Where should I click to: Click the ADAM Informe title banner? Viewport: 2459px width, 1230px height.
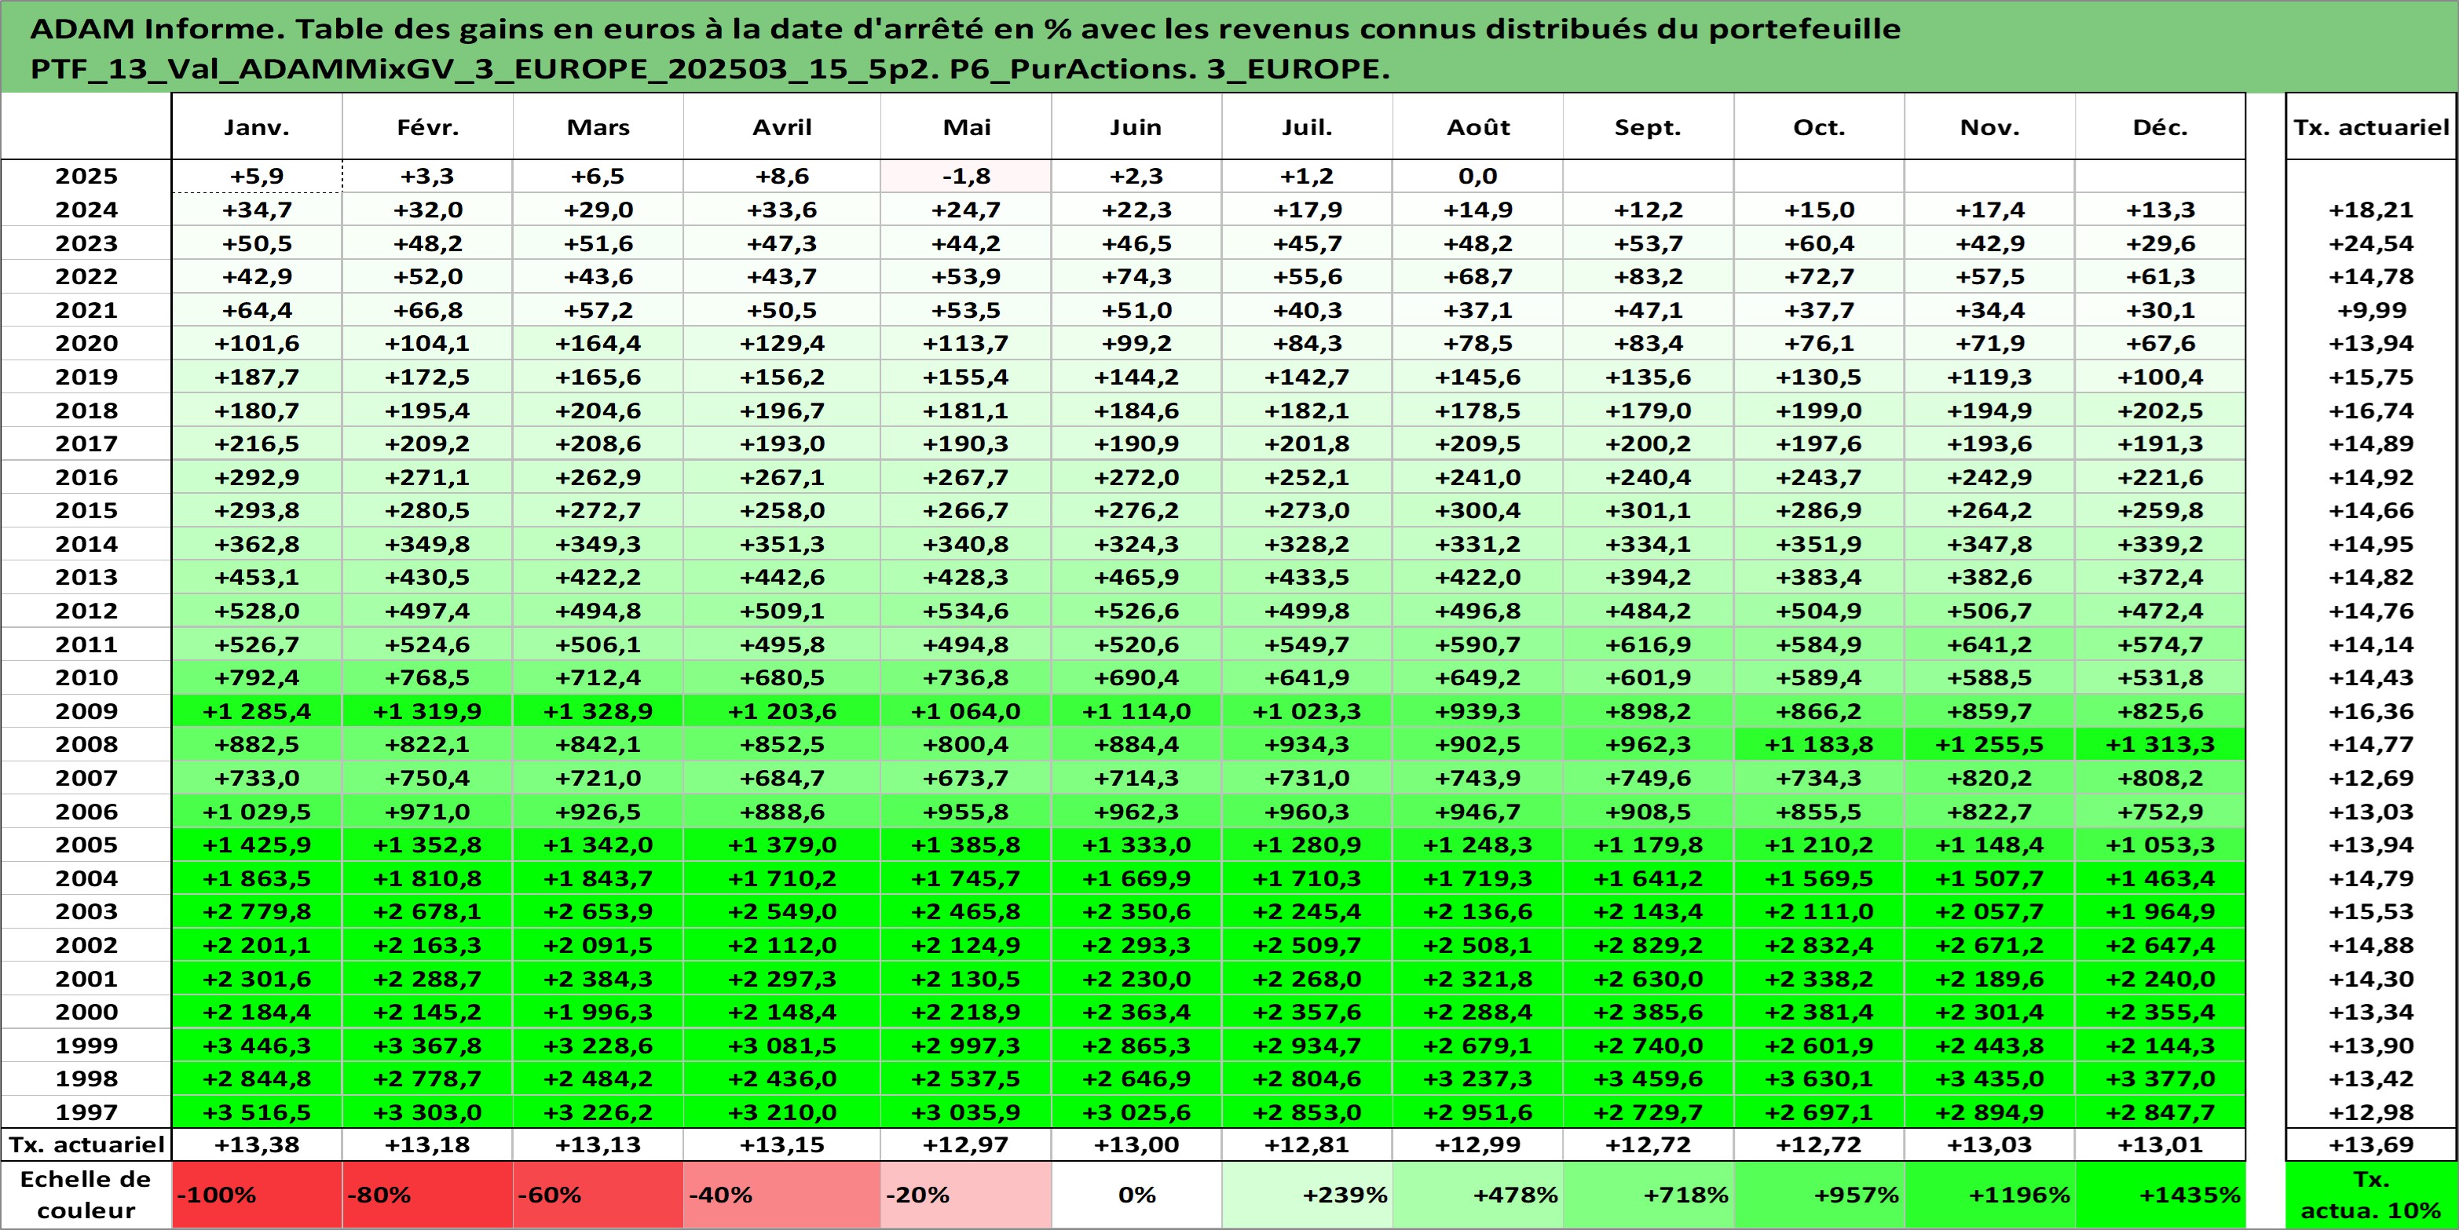pyautogui.click(x=1230, y=47)
